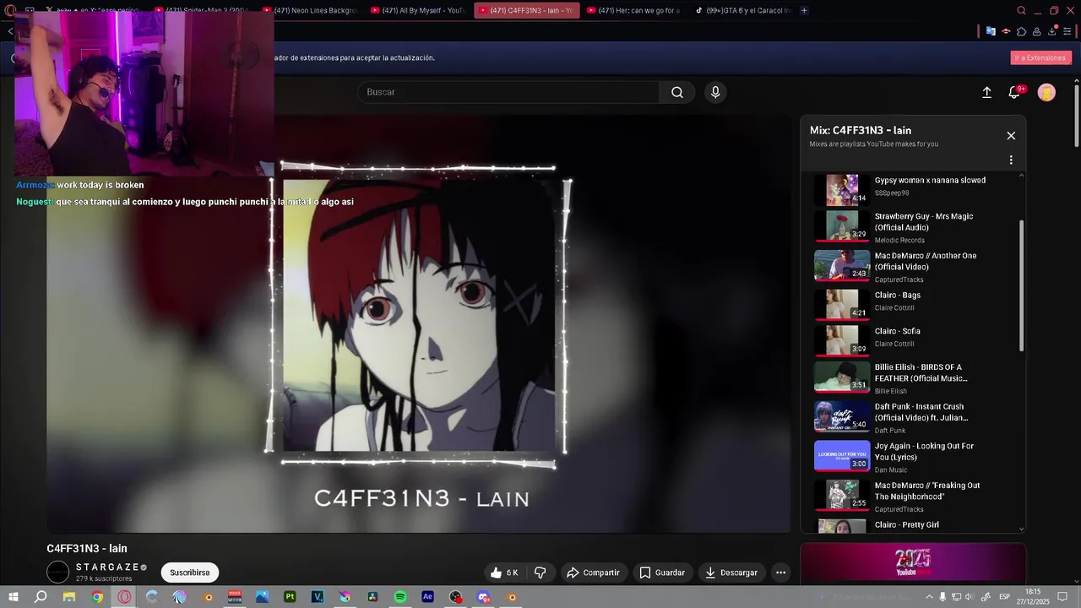Click the Windows Start button
The width and height of the screenshot is (1081, 608).
(x=13, y=597)
